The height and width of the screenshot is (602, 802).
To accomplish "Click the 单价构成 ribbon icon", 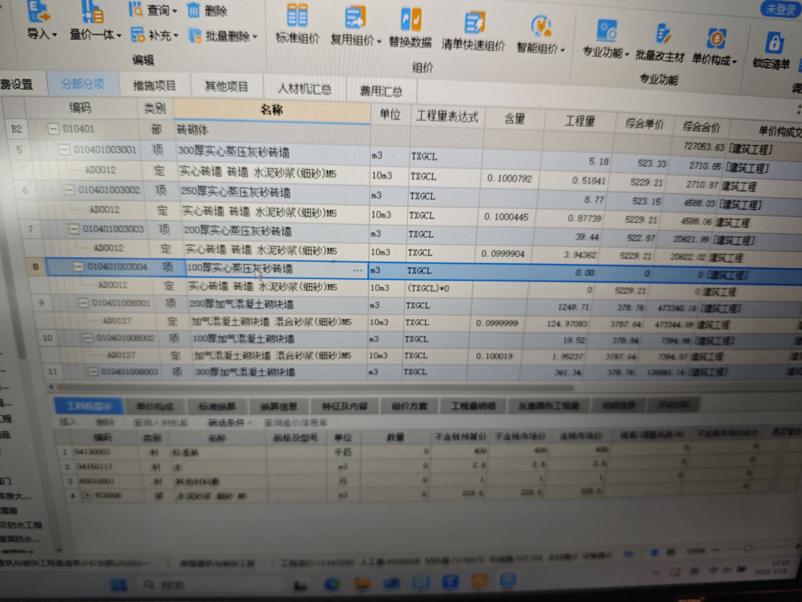I will [716, 38].
